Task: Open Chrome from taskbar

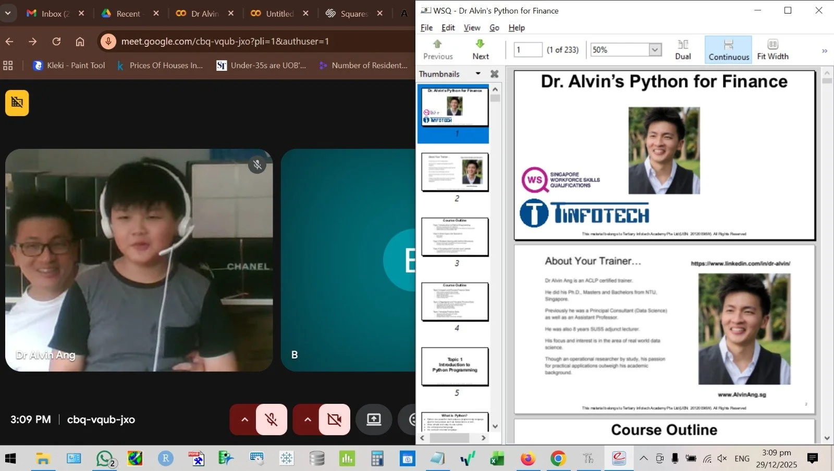Action: pos(558,459)
